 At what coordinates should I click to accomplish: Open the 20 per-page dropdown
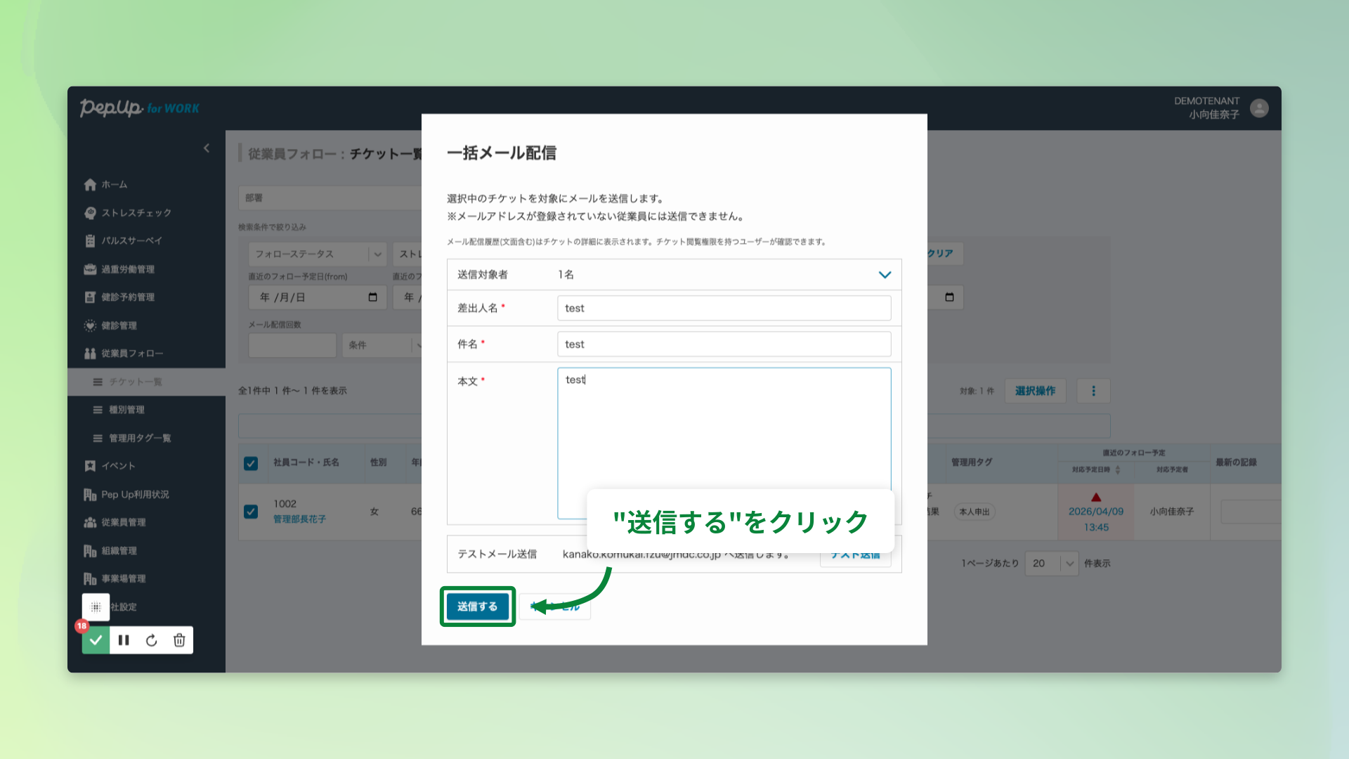pos(1052,563)
